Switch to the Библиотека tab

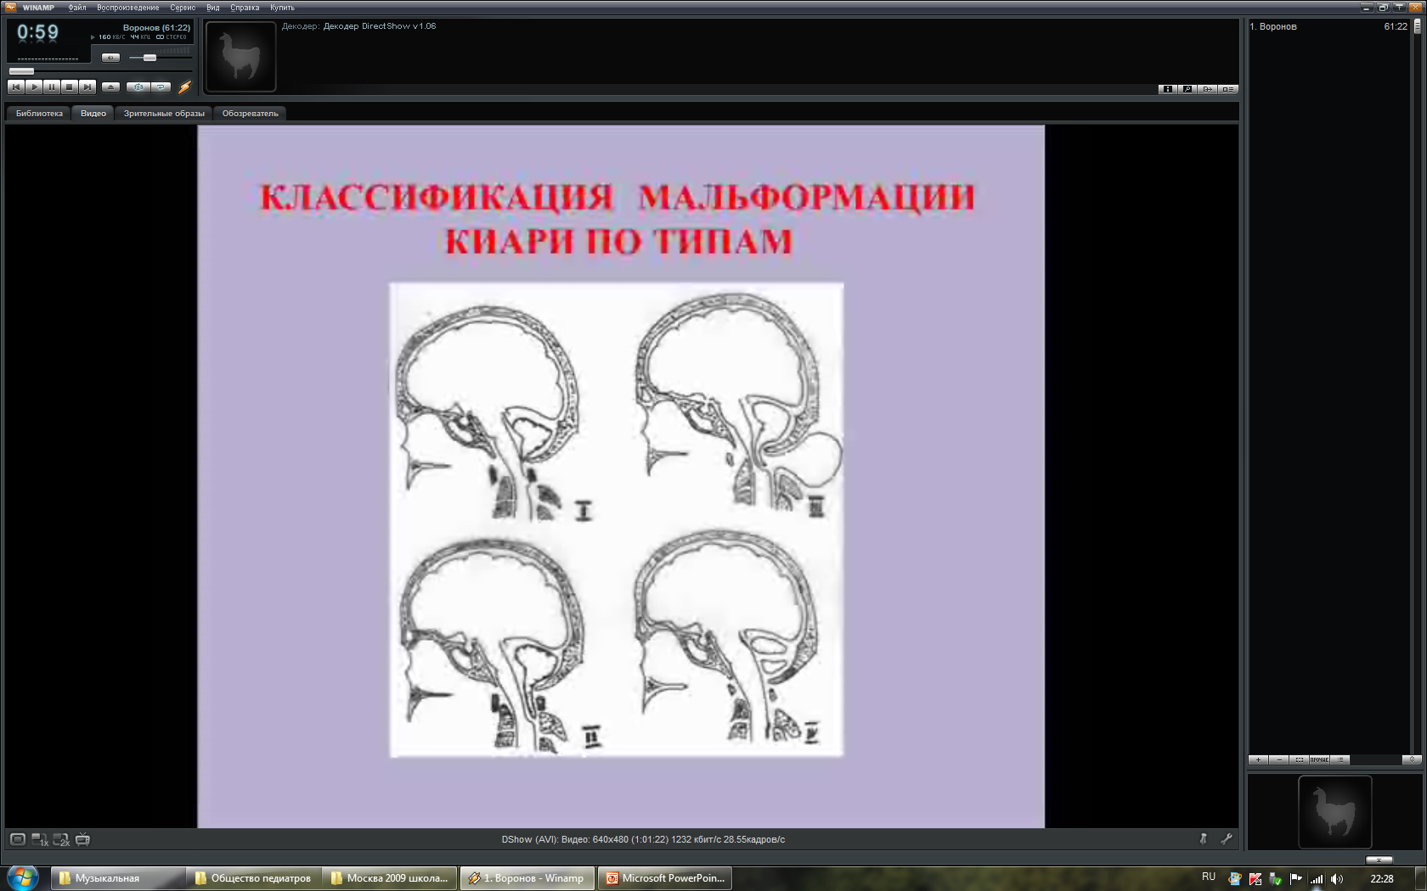39,114
